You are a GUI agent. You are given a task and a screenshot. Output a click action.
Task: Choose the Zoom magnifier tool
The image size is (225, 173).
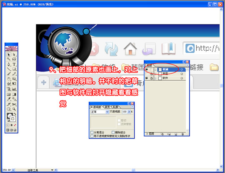tap(14, 109)
